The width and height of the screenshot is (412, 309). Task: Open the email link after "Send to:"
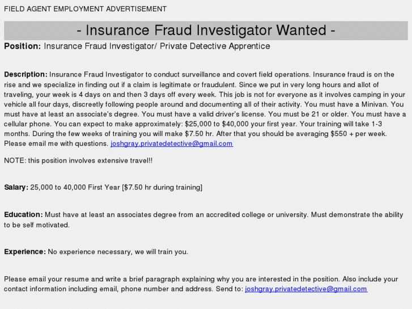pyautogui.click(x=306, y=289)
